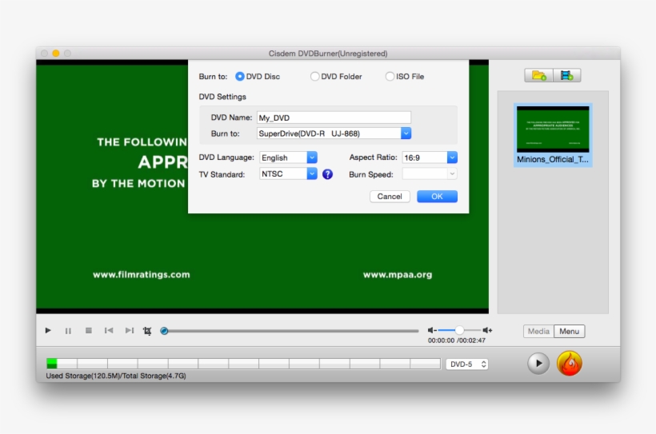
Task: Click the add folder icon
Action: pyautogui.click(x=538, y=75)
